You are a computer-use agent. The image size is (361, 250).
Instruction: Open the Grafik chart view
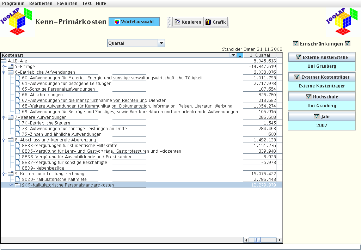point(215,22)
